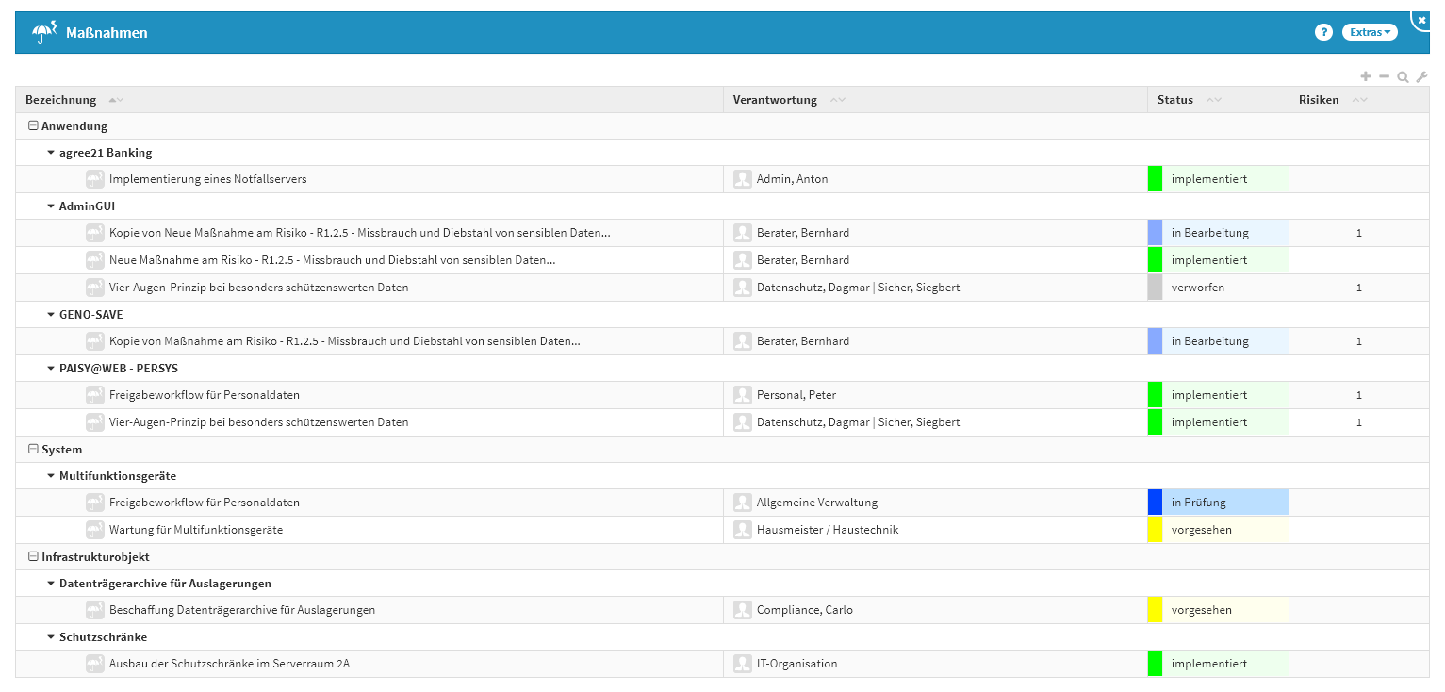Screen dimensions: 1445x692
Task: Click measure icon for Kopie von Maßnahme row
Action: (x=94, y=341)
